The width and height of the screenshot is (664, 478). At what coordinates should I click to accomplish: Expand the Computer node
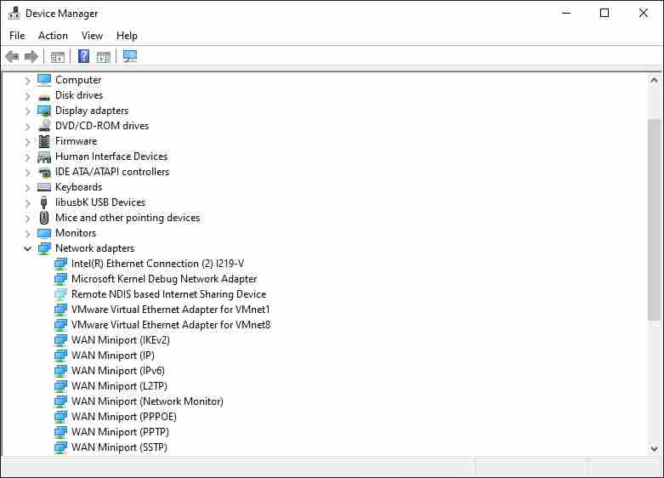(x=27, y=80)
